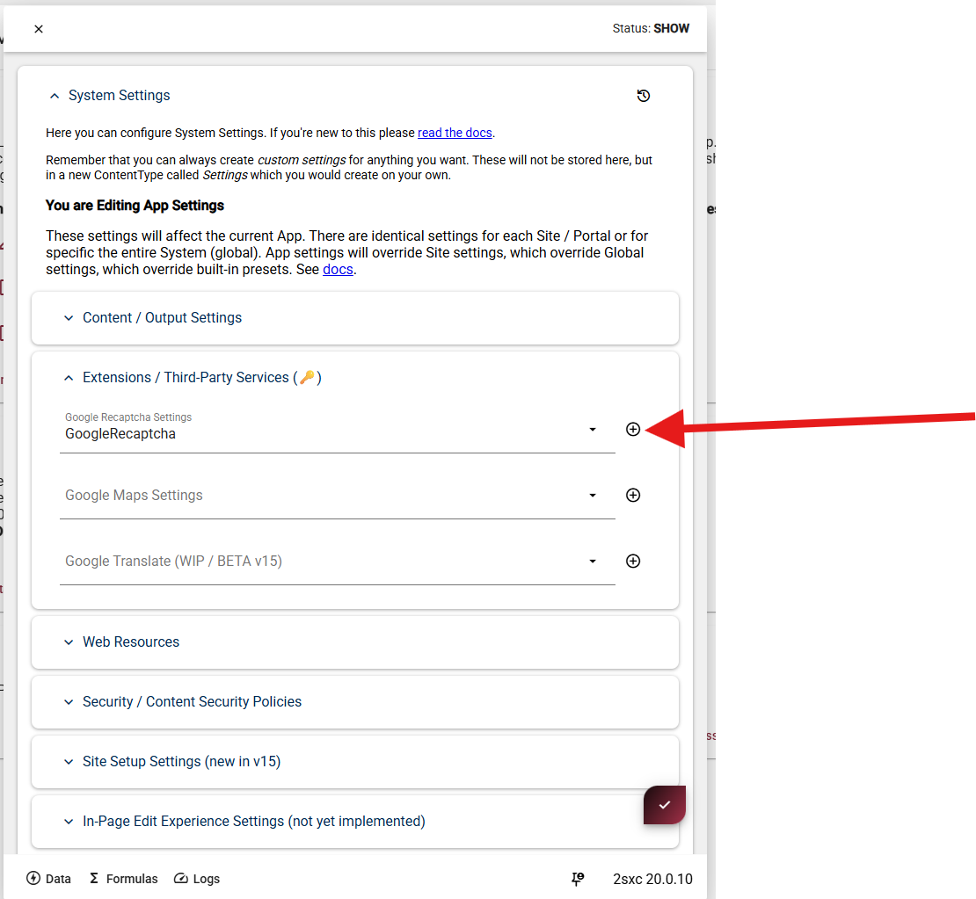The width and height of the screenshot is (976, 899).
Task: Open the Data debug tab
Action: (x=49, y=879)
